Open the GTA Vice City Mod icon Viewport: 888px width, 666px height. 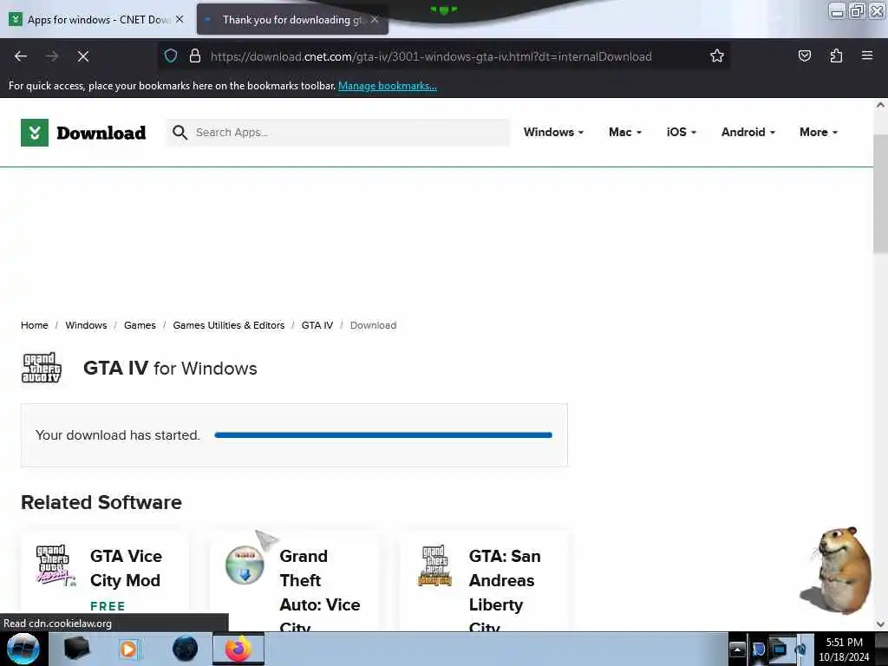pos(55,565)
